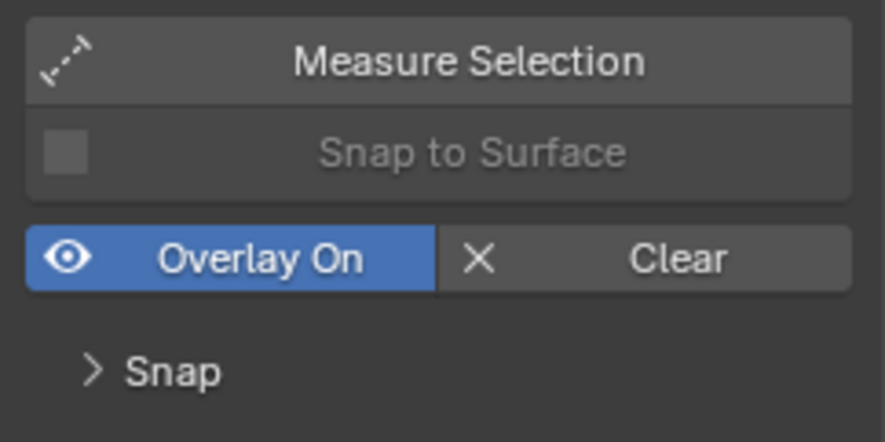Click the dashed ruler measure icon
Screen dimensions: 885x442
coord(66,60)
